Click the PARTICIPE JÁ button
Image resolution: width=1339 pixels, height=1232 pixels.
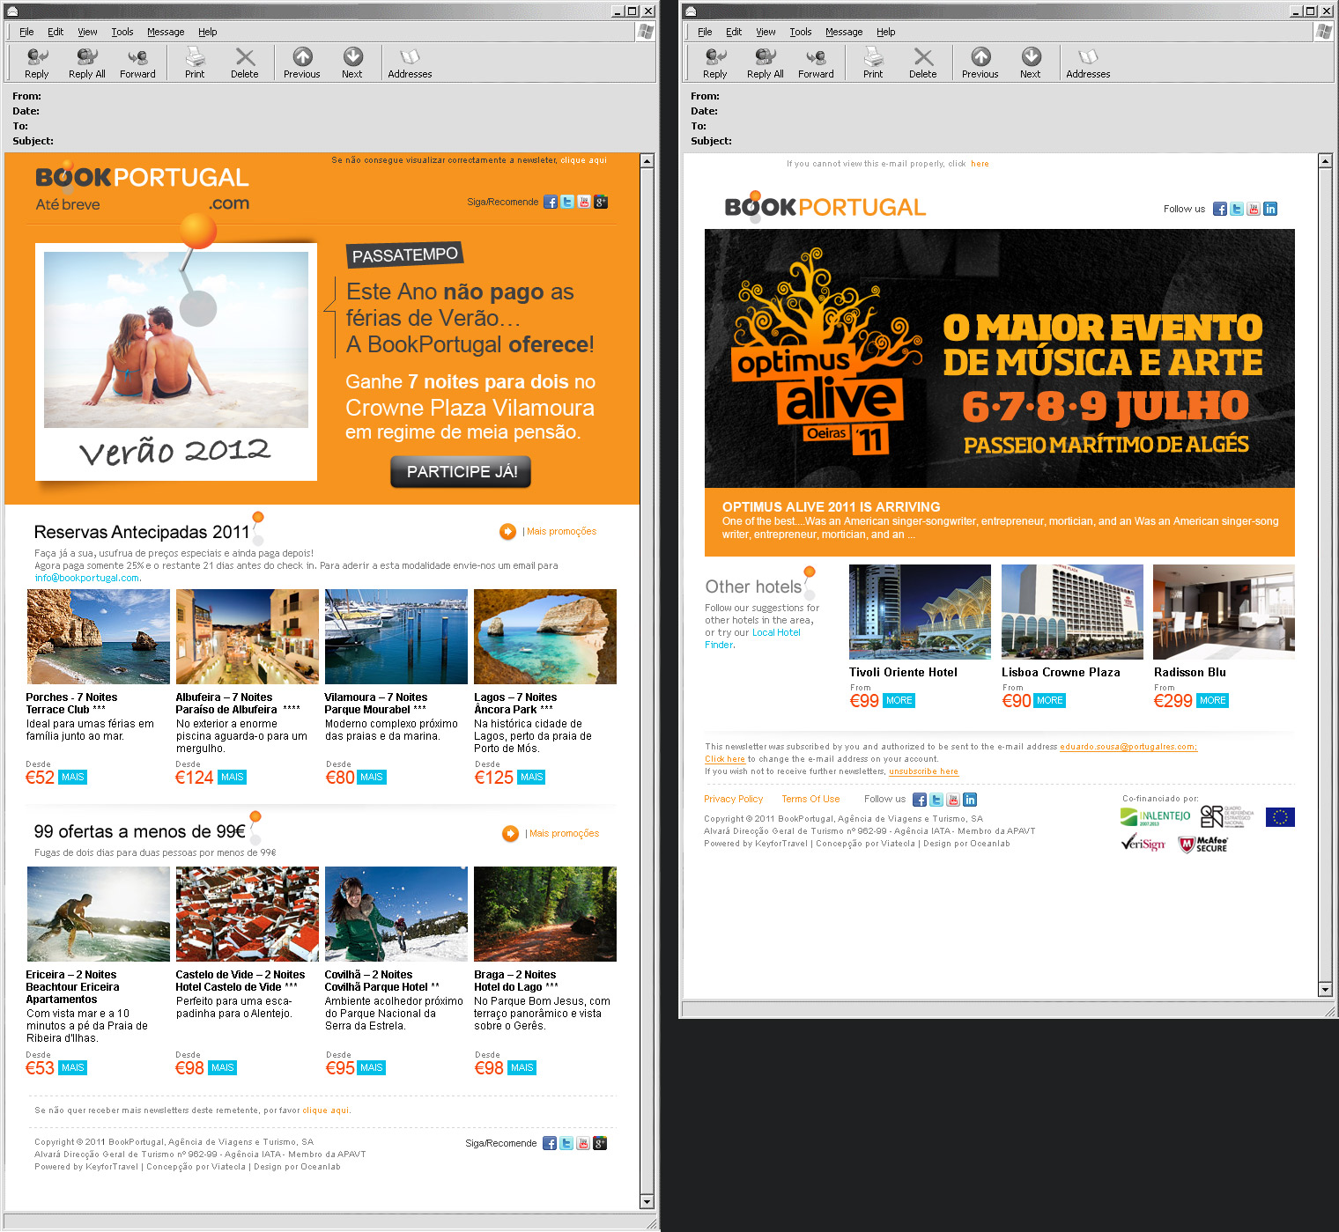[x=460, y=471]
